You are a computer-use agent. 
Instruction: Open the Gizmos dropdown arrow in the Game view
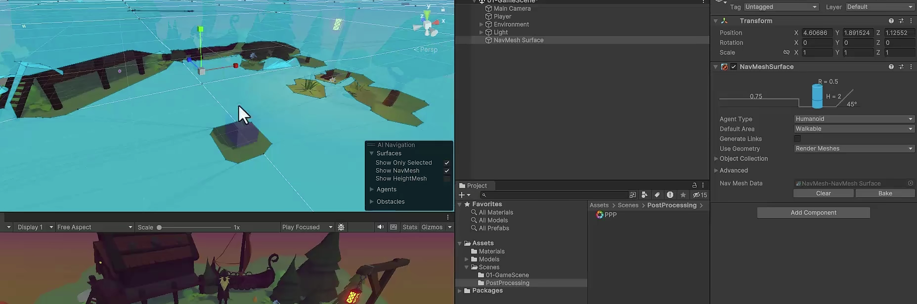tap(450, 227)
